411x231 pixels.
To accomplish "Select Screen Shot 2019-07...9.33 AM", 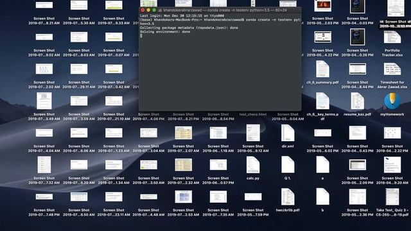I will click(x=114, y=5).
